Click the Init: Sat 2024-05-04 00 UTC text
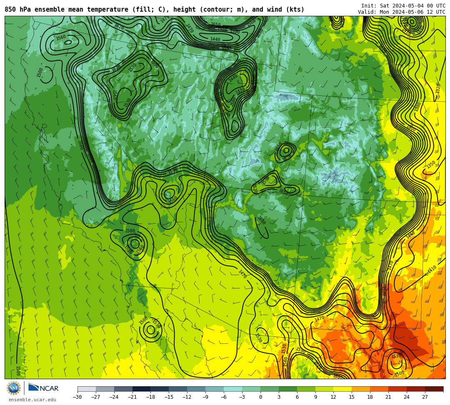The width and height of the screenshot is (450, 405). point(403,6)
